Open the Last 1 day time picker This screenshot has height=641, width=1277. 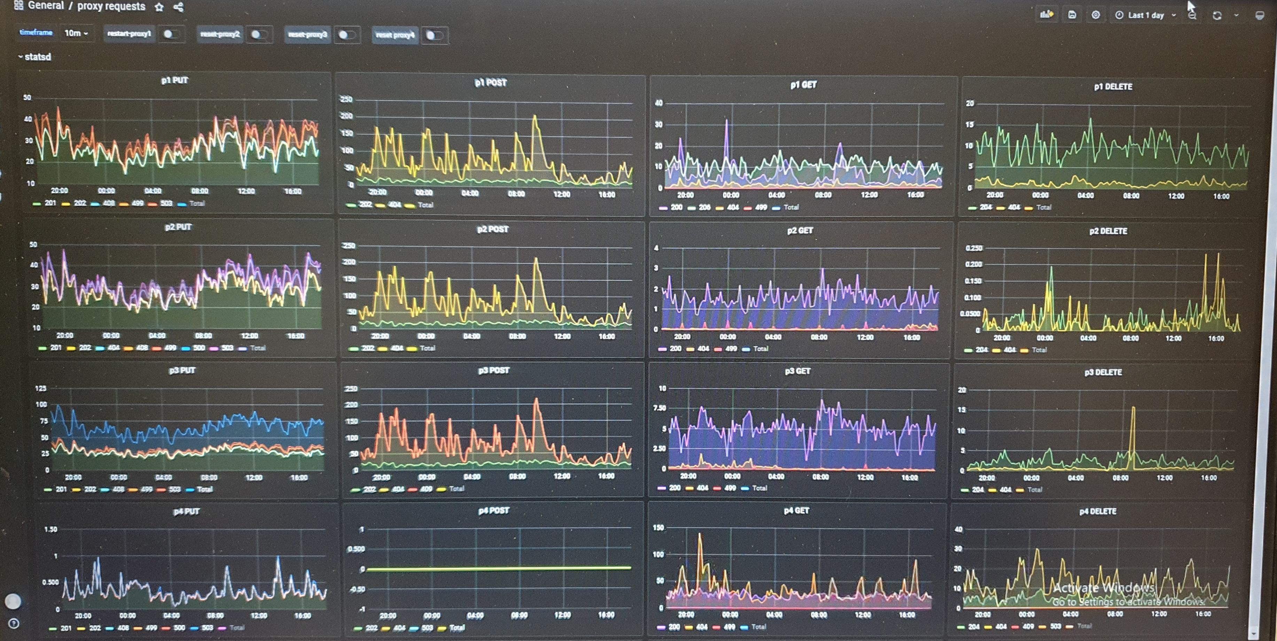pos(1146,15)
